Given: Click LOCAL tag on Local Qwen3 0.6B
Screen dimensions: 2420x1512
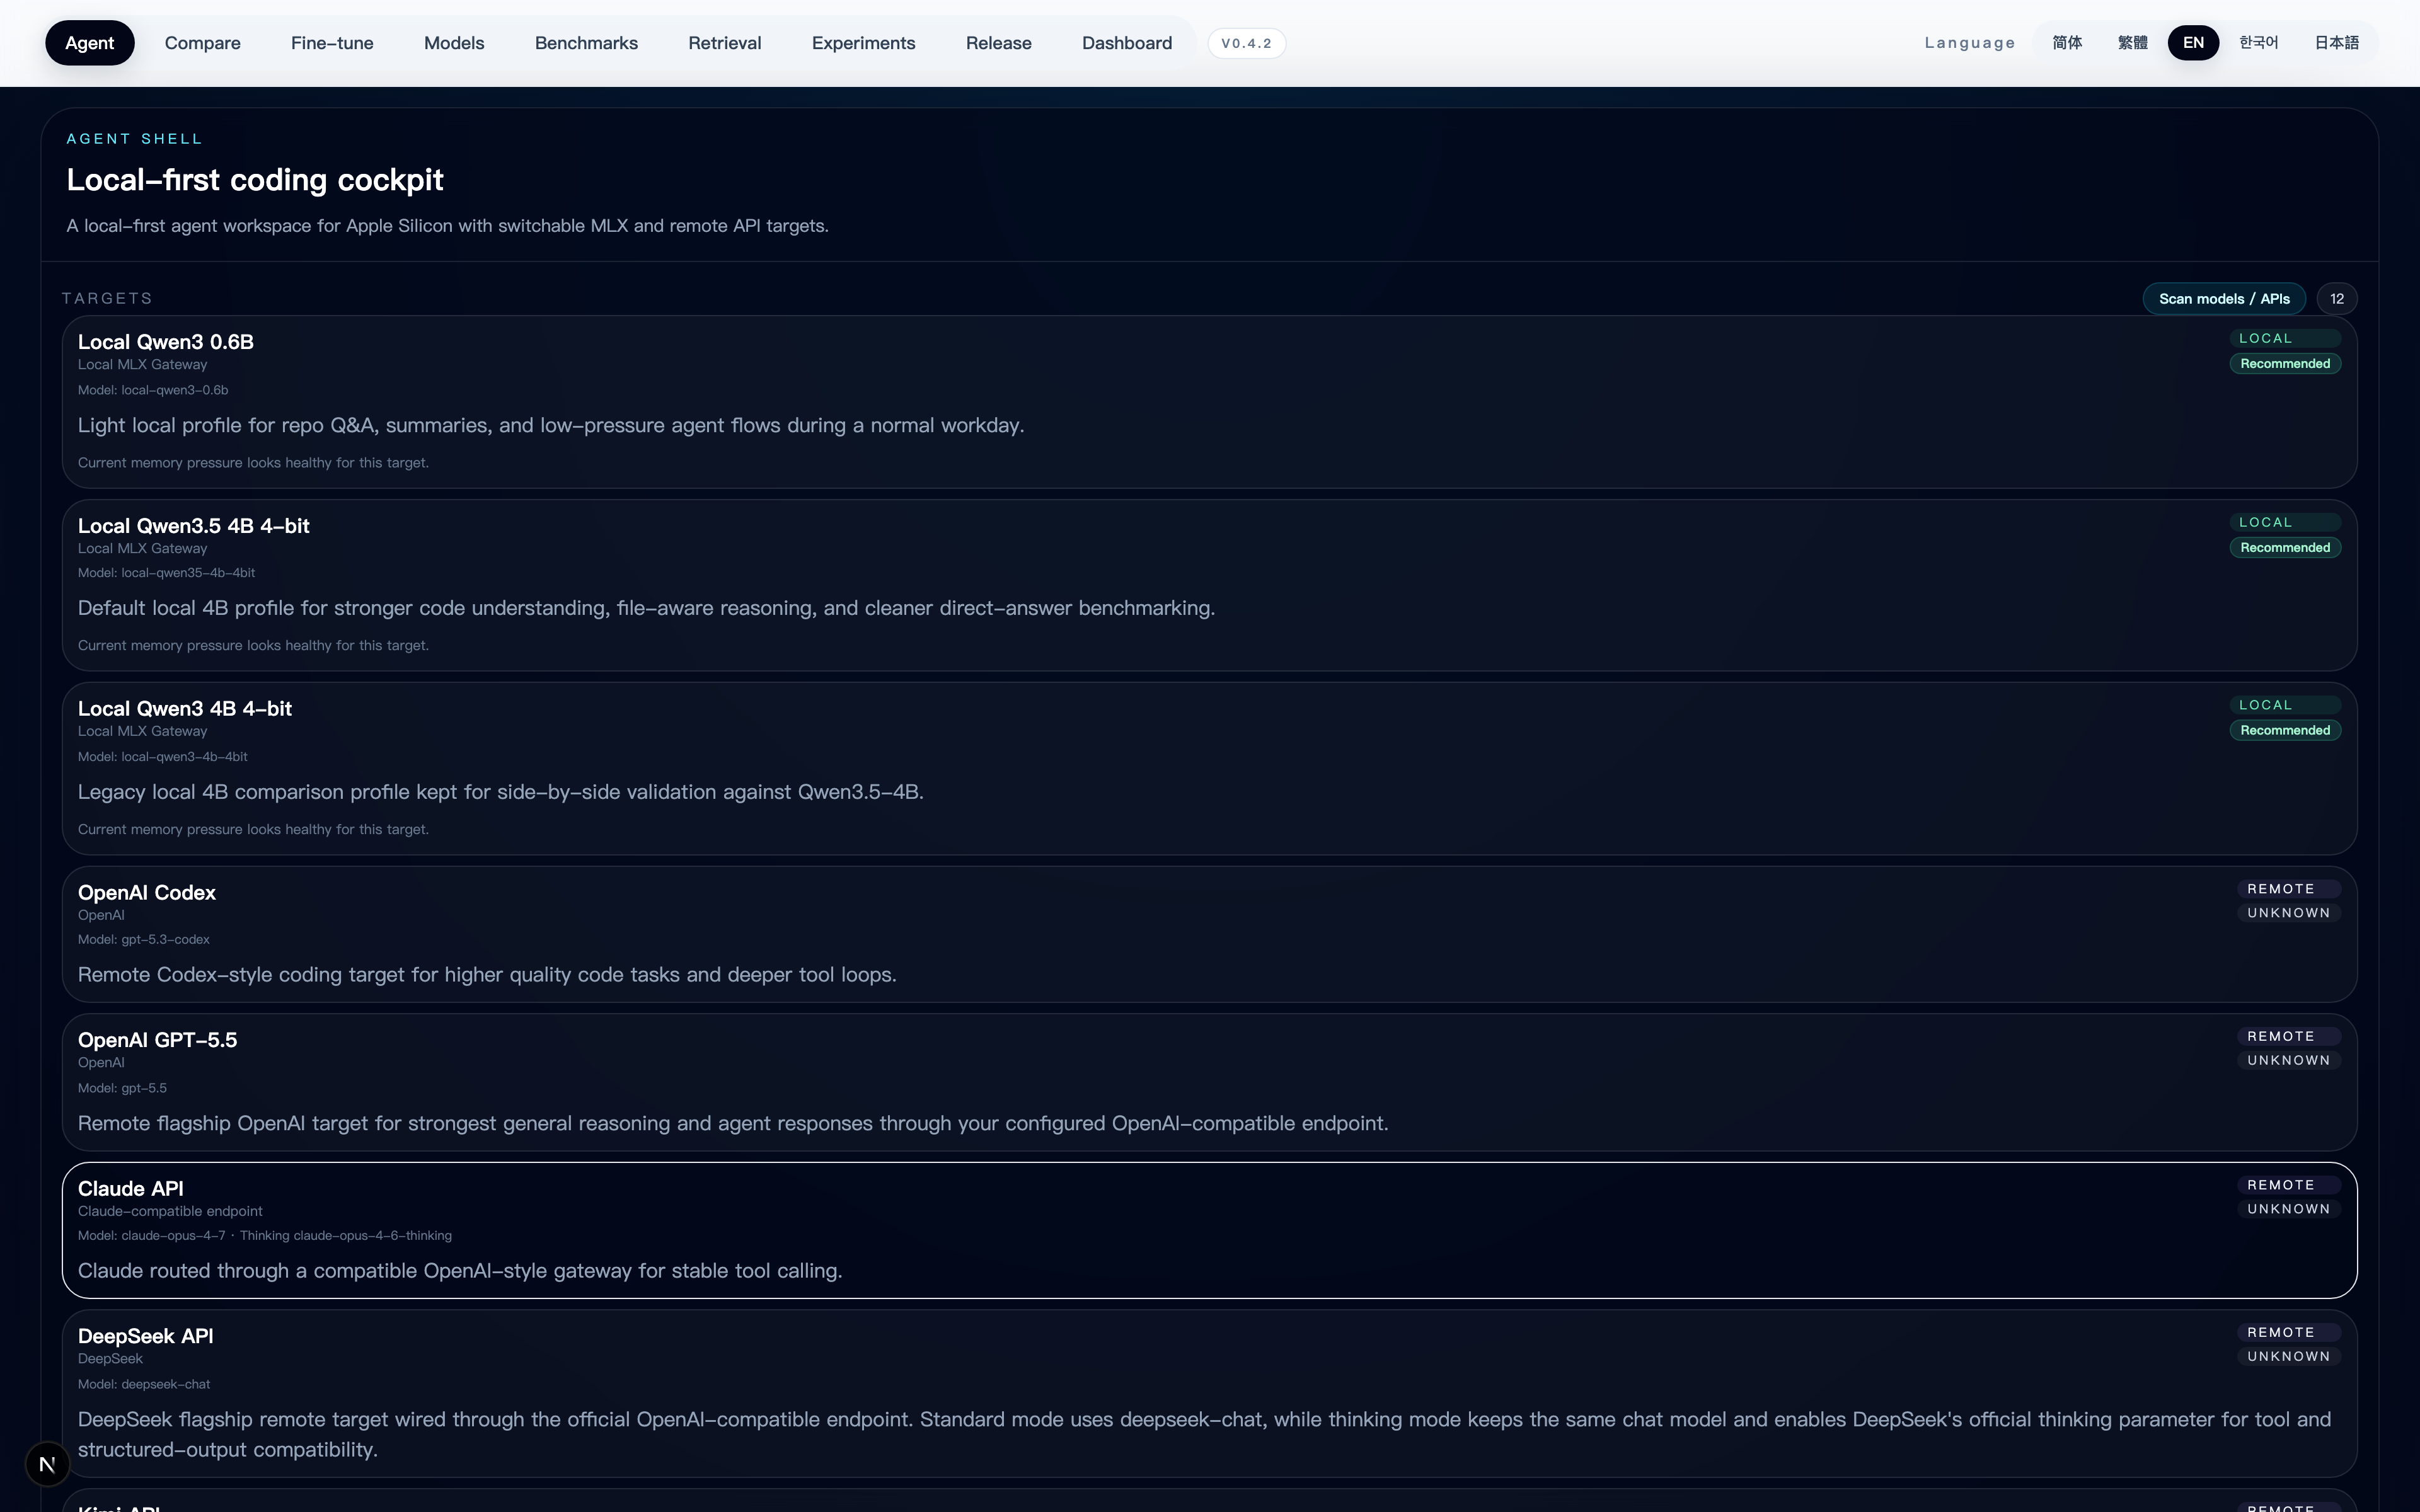Looking at the screenshot, I should (2285, 339).
